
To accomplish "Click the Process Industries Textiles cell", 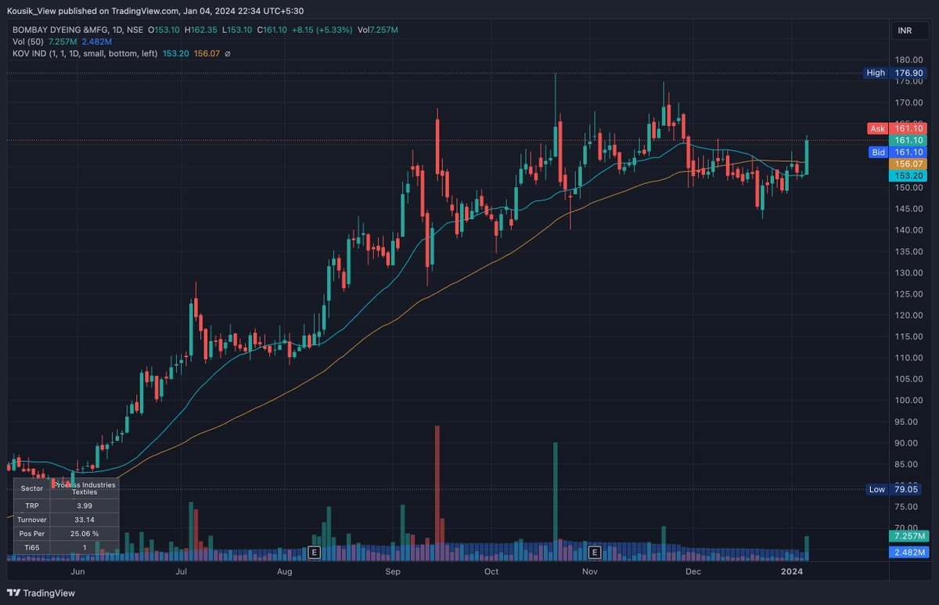I will tap(85, 488).
